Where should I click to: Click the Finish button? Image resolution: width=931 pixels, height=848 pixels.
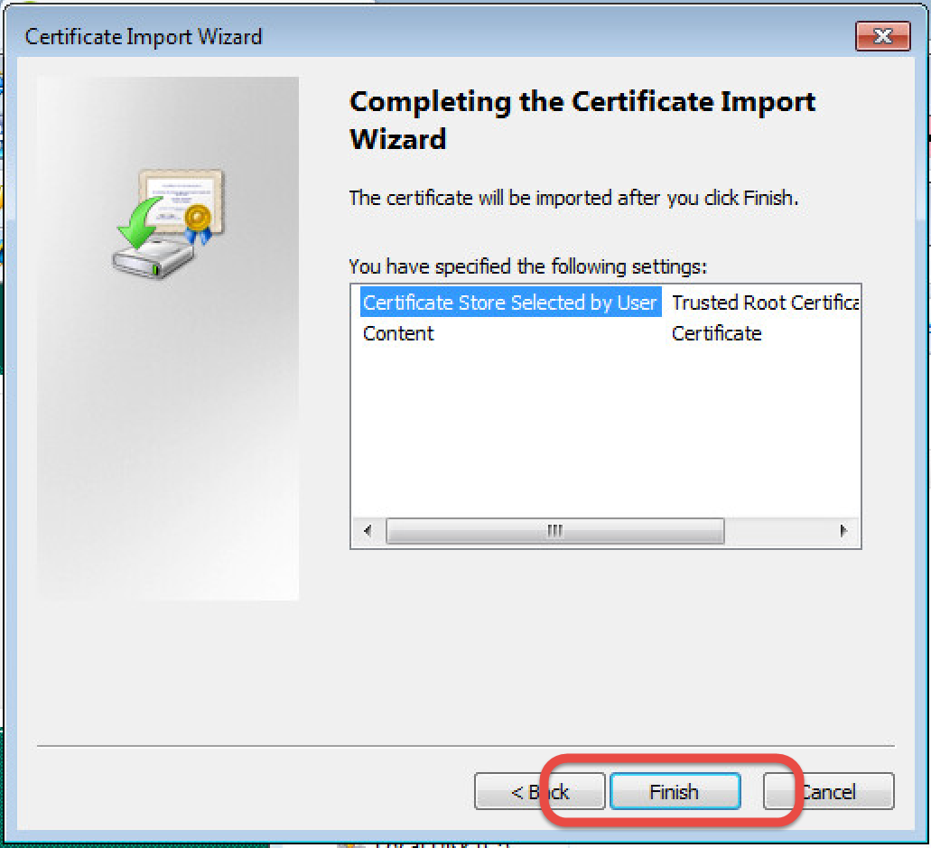tap(675, 792)
